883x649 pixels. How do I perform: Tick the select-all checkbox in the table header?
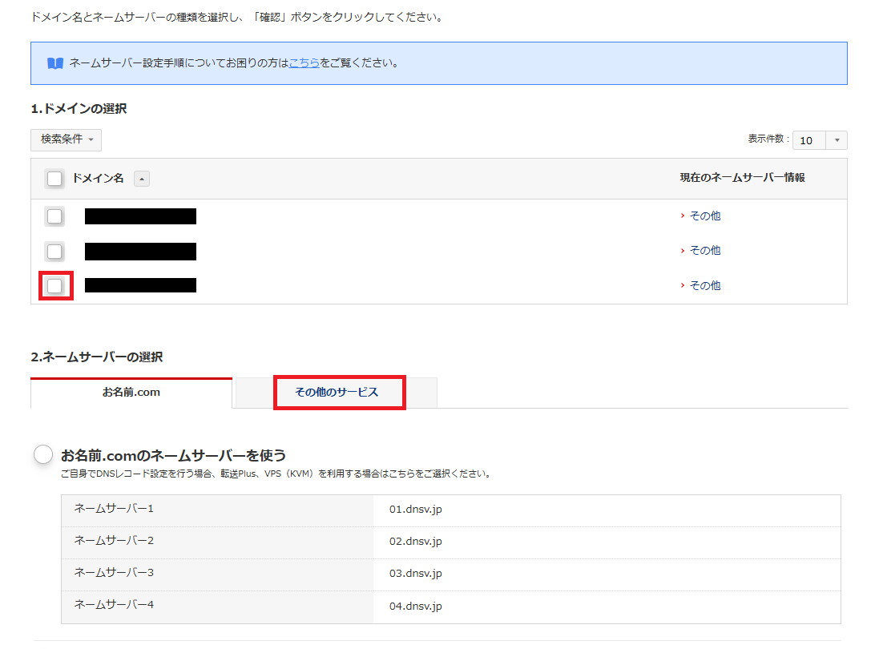pos(54,179)
